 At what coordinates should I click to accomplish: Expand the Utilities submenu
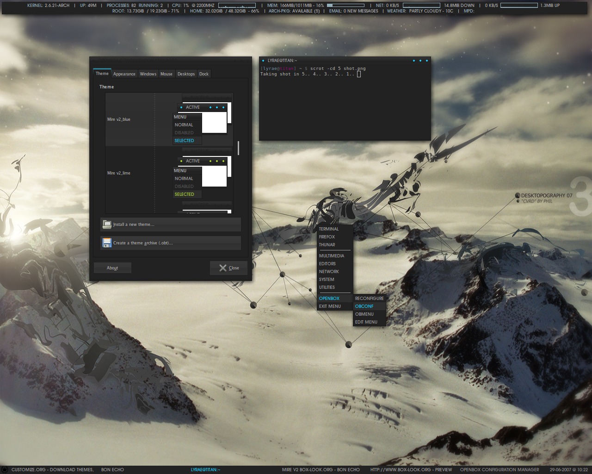coord(335,287)
